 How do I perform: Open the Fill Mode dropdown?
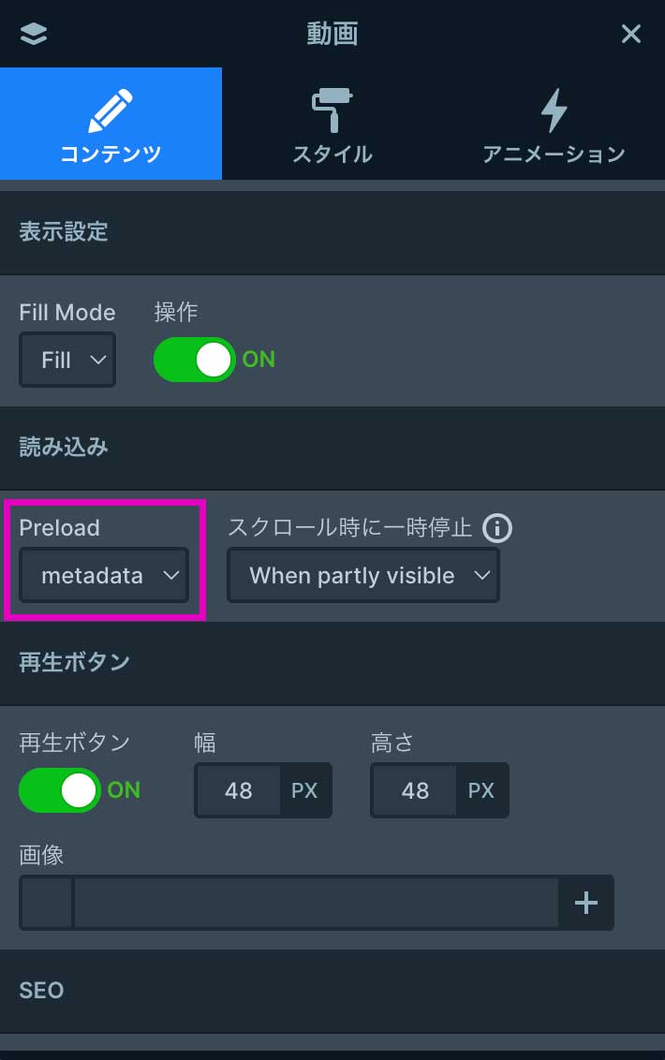tap(67, 360)
